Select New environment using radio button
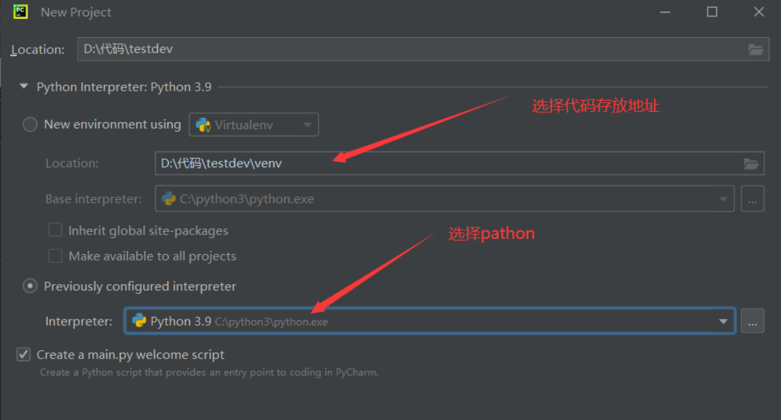781x420 pixels. [30, 124]
